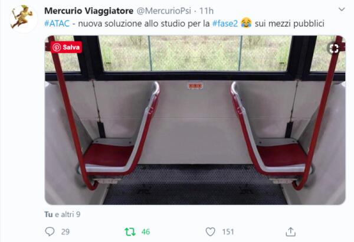Click the Pinterest logo in the Salva badge
This screenshot has width=354, height=242.
pyautogui.click(x=57, y=47)
